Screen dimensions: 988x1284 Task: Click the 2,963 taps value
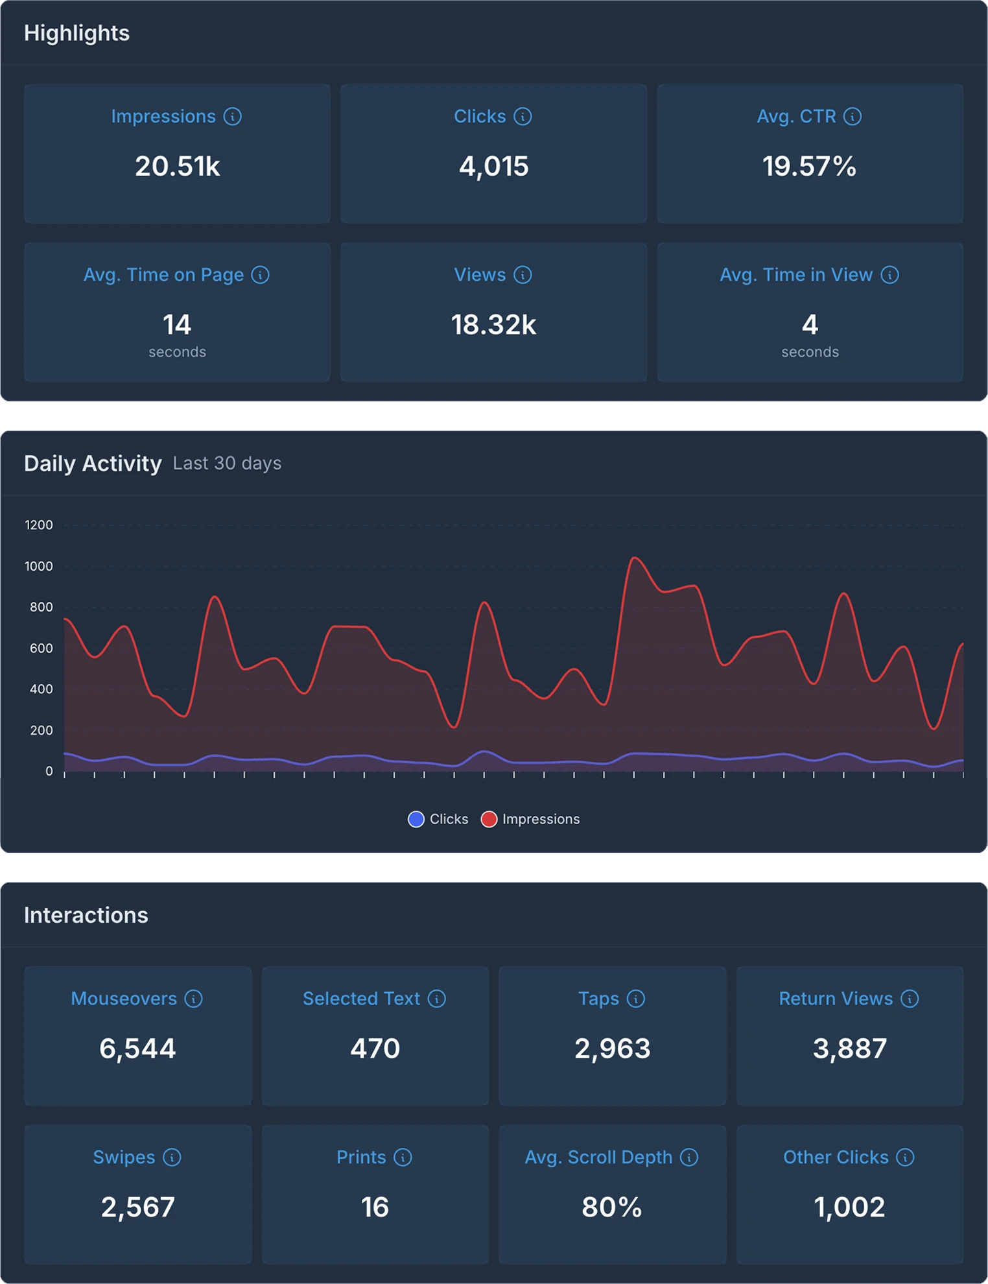tap(613, 1049)
